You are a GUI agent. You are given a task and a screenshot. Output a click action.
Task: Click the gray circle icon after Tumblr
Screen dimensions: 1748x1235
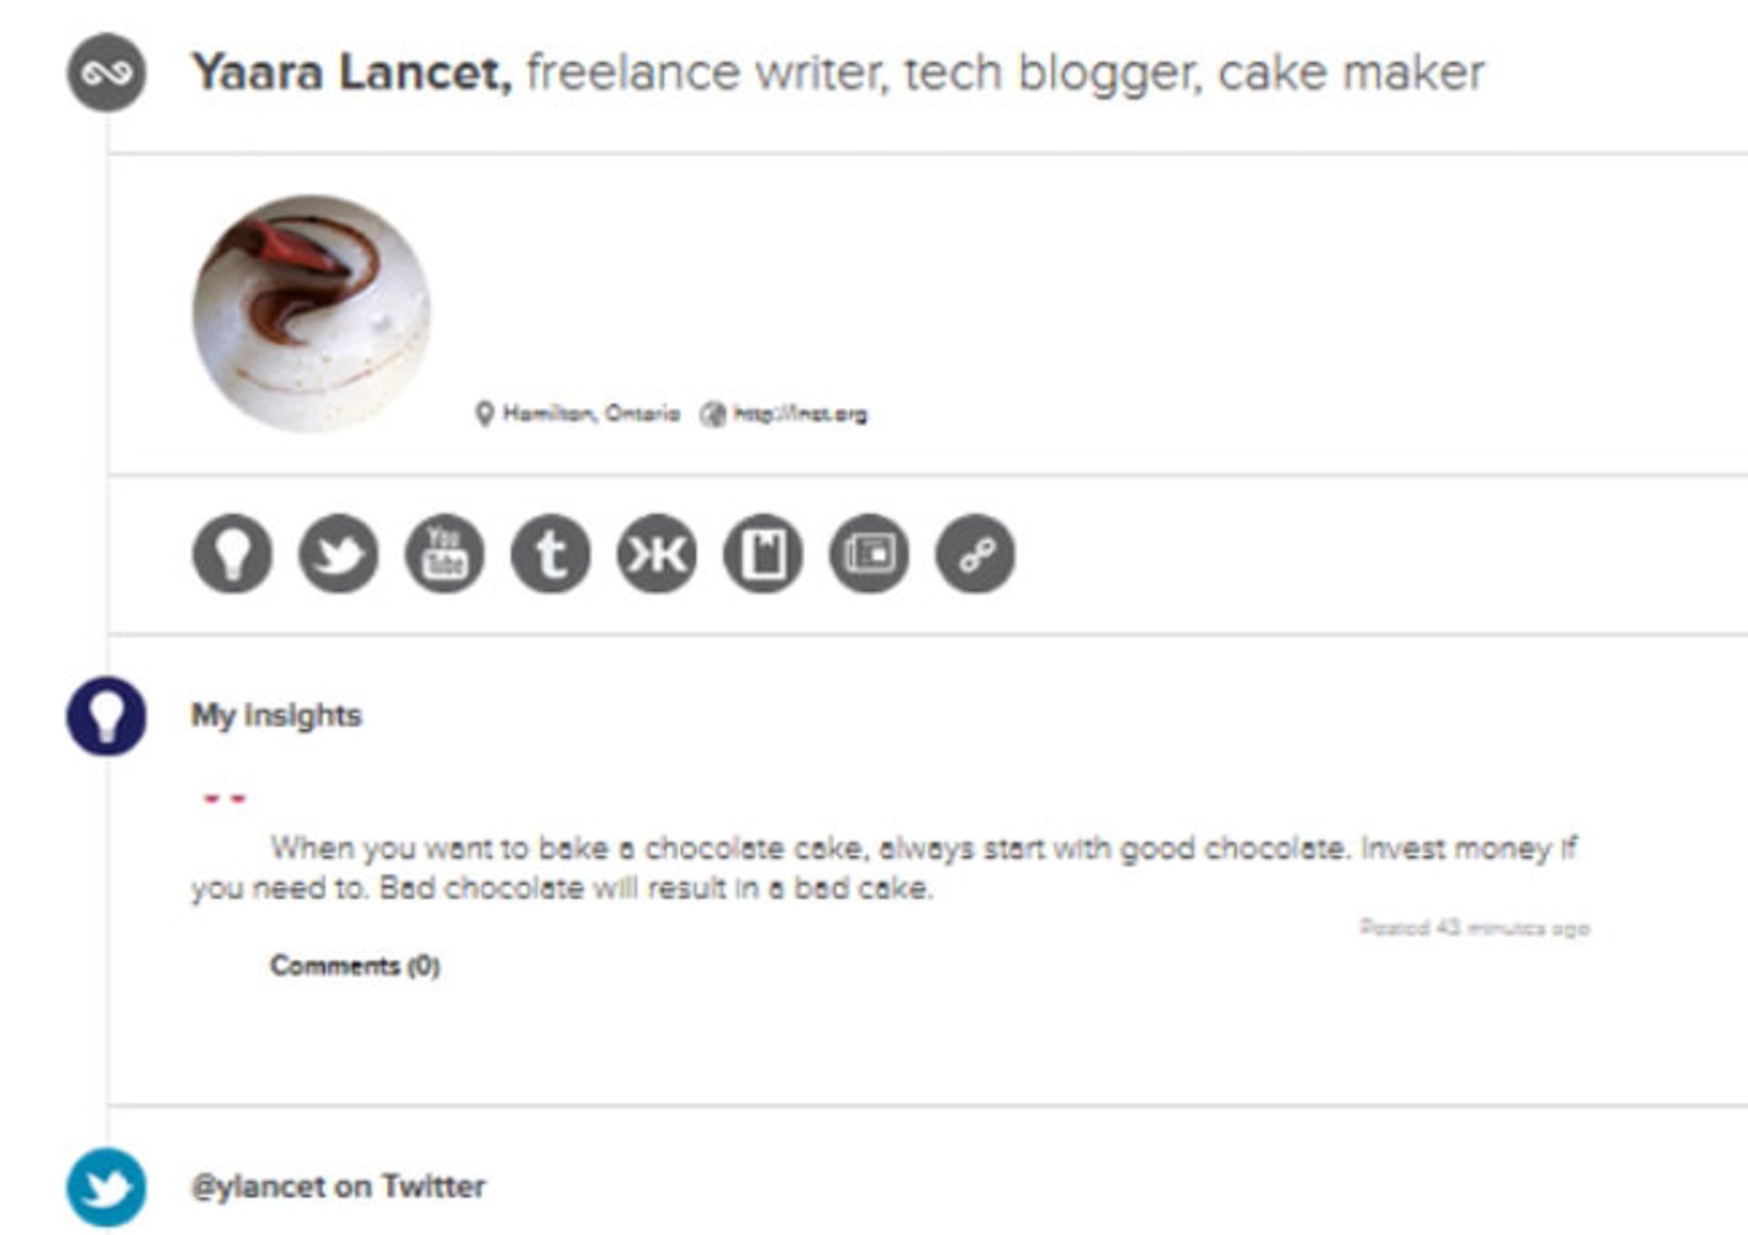(656, 554)
